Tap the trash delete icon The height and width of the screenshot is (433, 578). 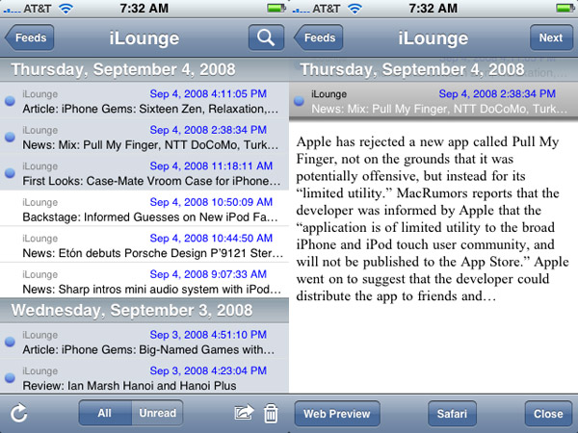click(x=271, y=414)
